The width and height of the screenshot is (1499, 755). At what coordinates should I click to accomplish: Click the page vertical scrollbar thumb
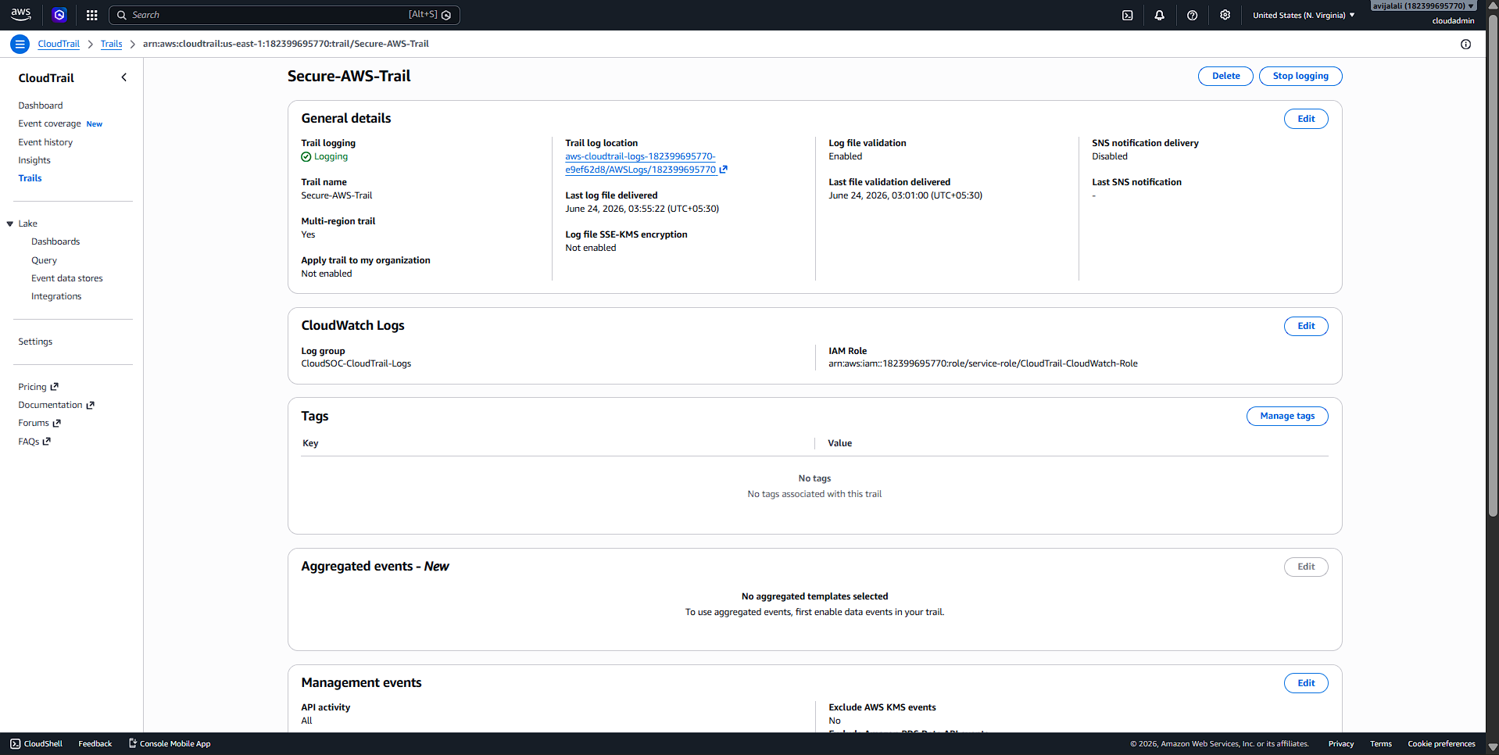1493,266
